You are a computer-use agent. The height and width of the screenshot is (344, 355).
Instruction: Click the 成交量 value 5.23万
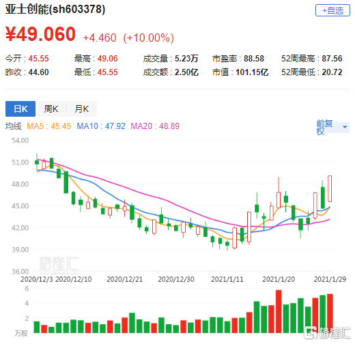186,59
